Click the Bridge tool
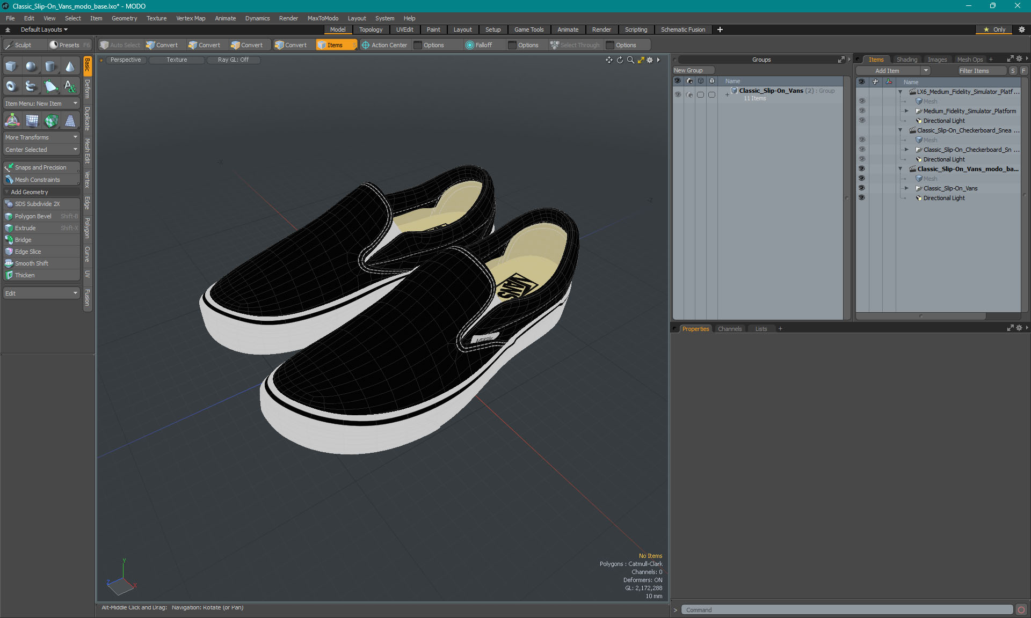This screenshot has width=1031, height=618. pyautogui.click(x=42, y=240)
